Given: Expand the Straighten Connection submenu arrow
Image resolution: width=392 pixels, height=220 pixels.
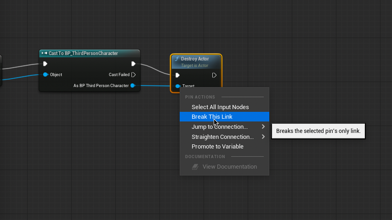Looking at the screenshot, I should pyautogui.click(x=263, y=137).
